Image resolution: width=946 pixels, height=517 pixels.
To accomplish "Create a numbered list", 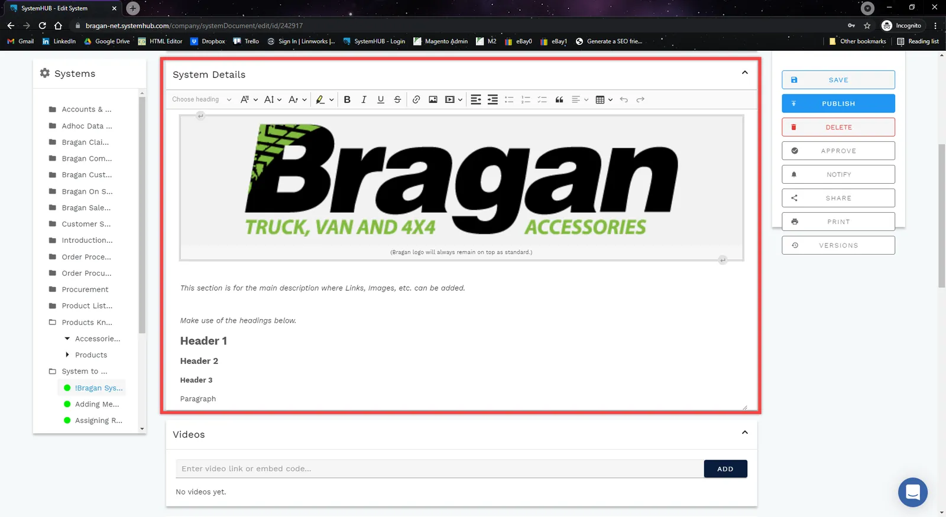I will 526,99.
